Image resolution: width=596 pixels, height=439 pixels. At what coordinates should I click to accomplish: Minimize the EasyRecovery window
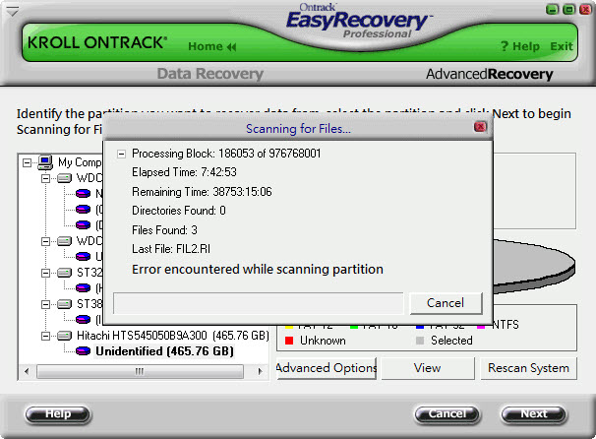553,10
